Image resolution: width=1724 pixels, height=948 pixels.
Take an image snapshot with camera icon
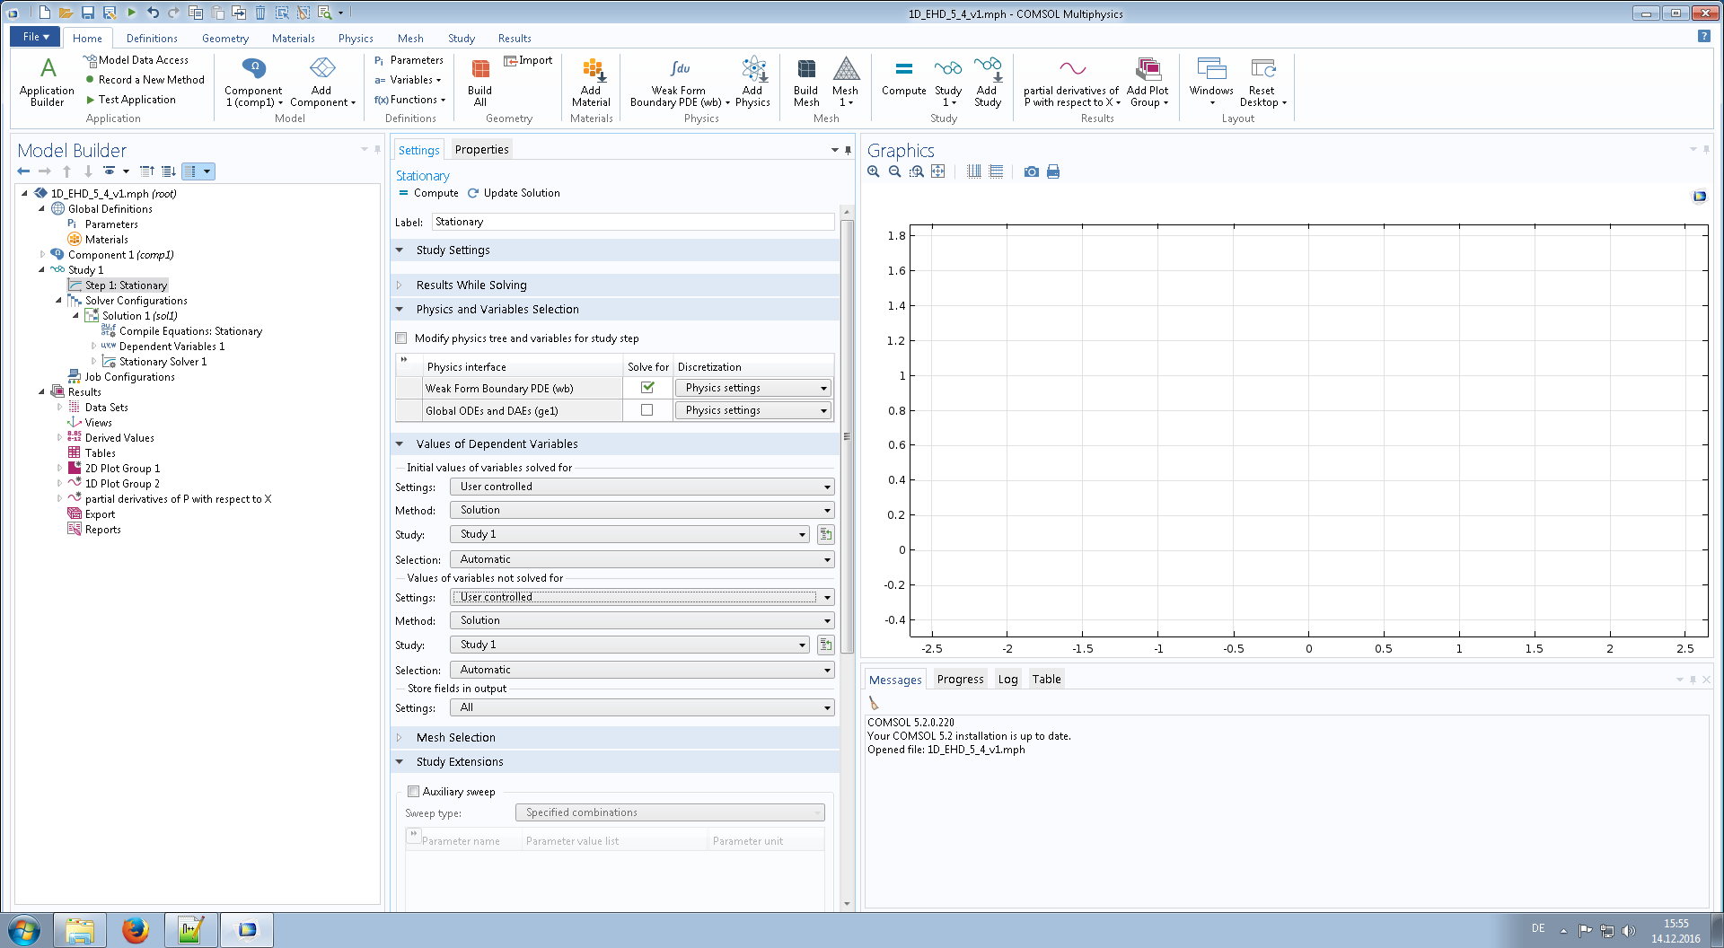click(x=1032, y=171)
